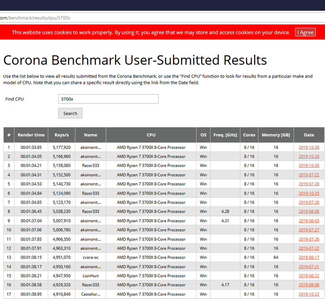The image size is (325, 299).
Task: Click the Razor333 name in row 3
Action: click(90, 166)
